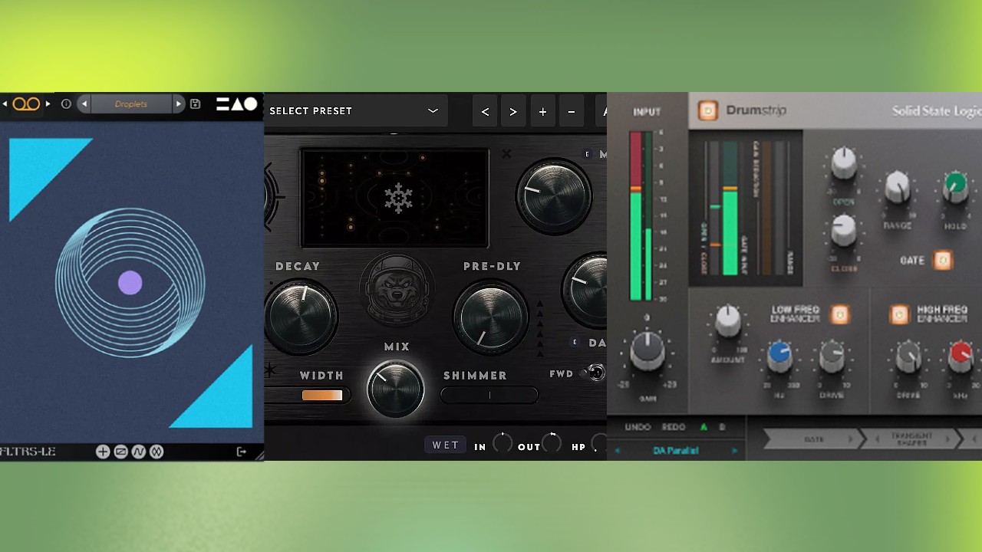Click the FLTRS-LE loop logo icon
Screen dimensions: 982x552
26,103
